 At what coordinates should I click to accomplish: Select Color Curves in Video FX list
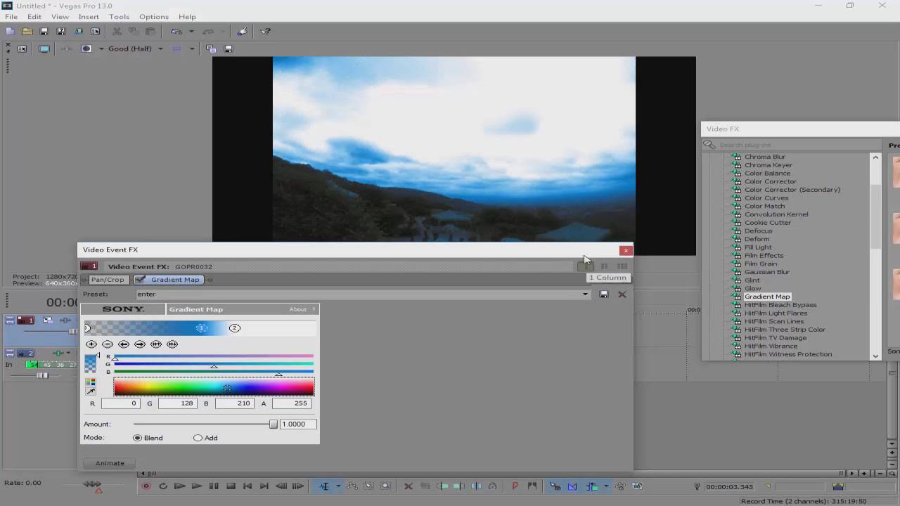pos(766,197)
